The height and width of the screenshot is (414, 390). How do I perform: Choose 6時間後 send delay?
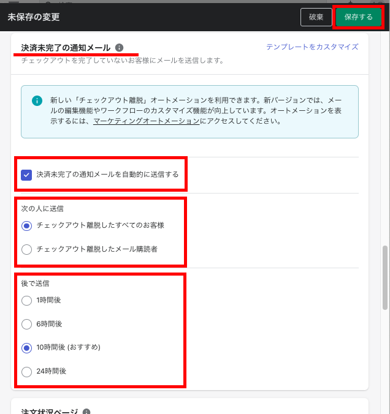point(27,324)
